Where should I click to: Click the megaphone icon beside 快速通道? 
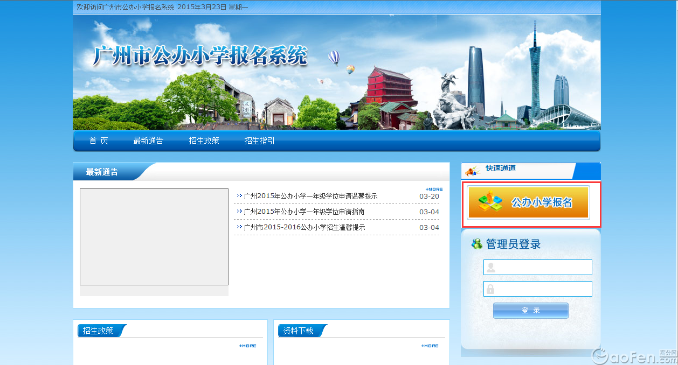coord(472,171)
